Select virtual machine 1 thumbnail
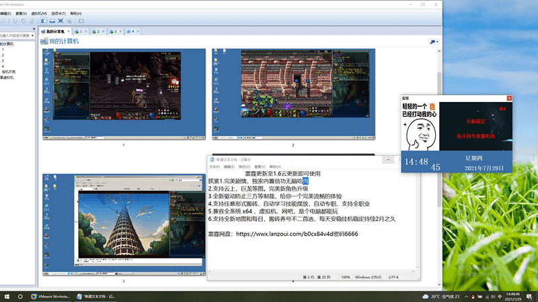 point(124,94)
